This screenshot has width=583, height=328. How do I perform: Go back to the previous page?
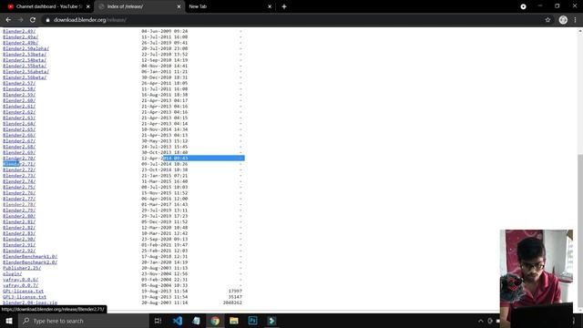pos(8,20)
